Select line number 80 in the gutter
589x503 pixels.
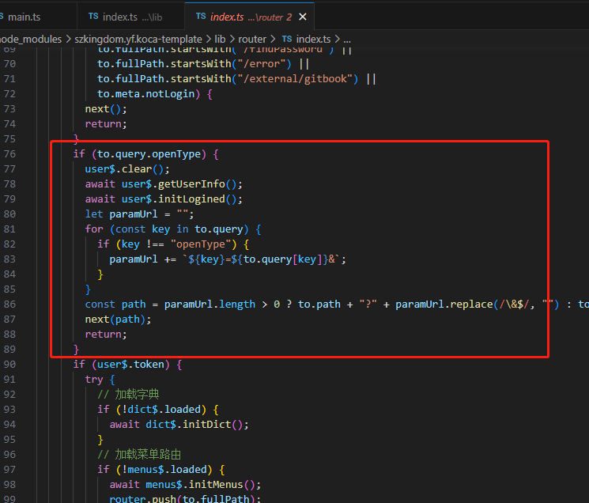point(9,214)
